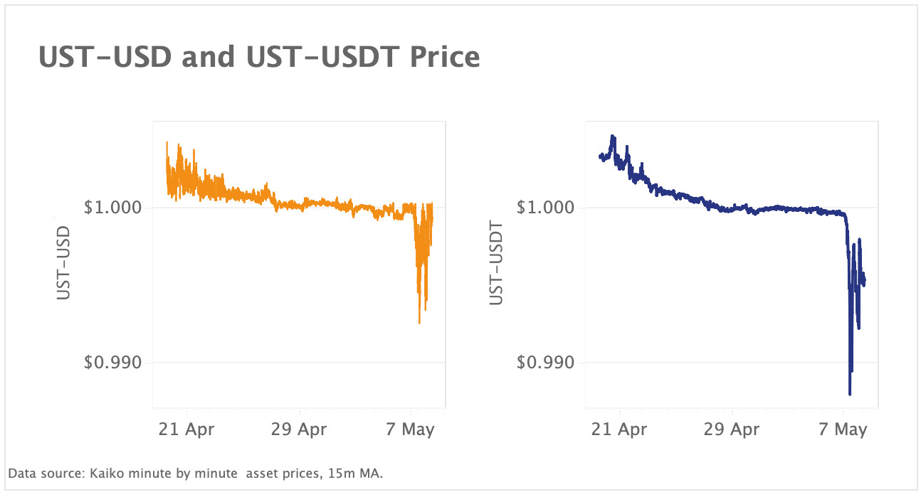Select the UST-USDT vertical axis label
Screen dimensions: 921x492
coord(497,263)
